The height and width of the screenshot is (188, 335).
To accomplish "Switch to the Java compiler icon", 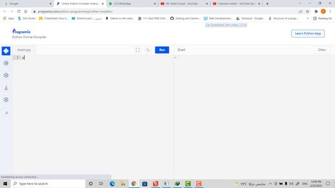I will pyautogui.click(x=6, y=88).
